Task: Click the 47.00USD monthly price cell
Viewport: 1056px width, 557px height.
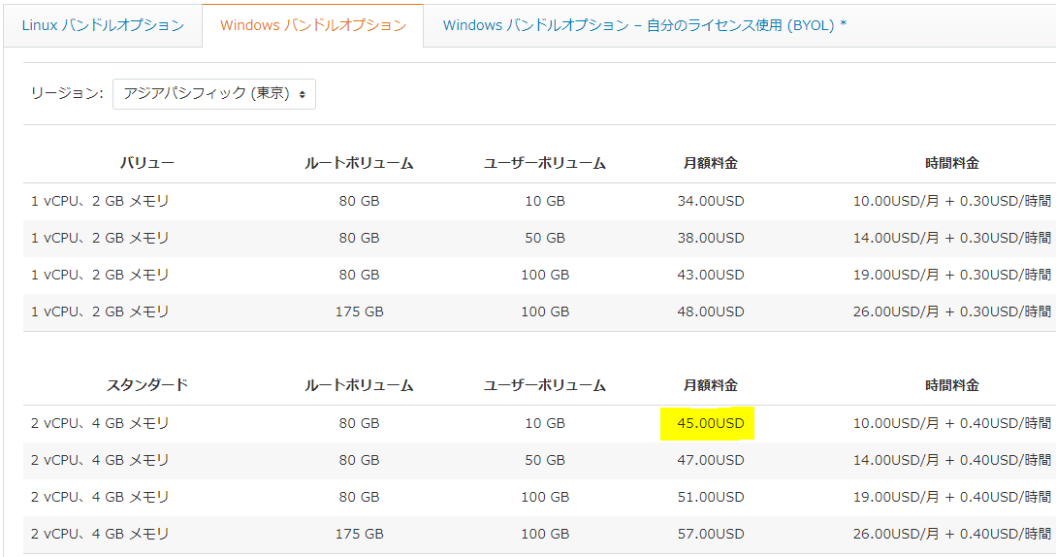Action: coord(711,460)
